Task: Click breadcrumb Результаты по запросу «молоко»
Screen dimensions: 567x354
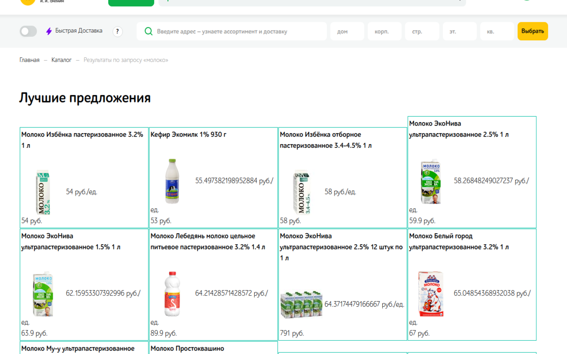Action: click(126, 60)
